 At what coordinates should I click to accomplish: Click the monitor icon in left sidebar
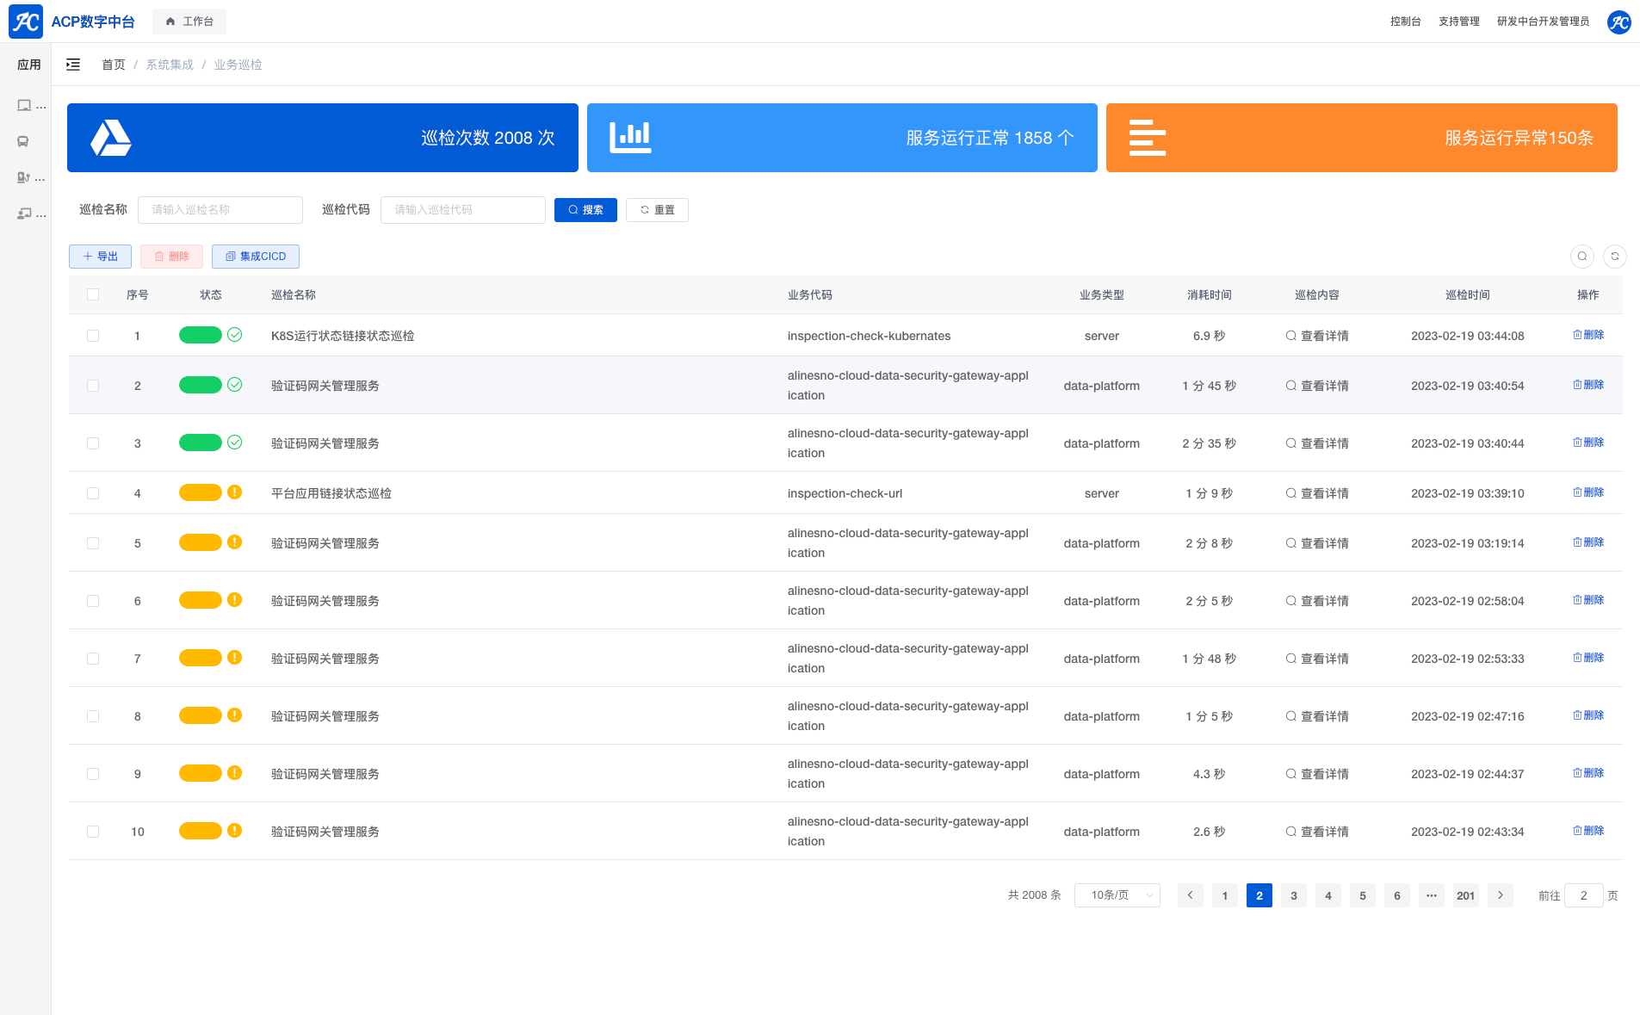pos(24,106)
